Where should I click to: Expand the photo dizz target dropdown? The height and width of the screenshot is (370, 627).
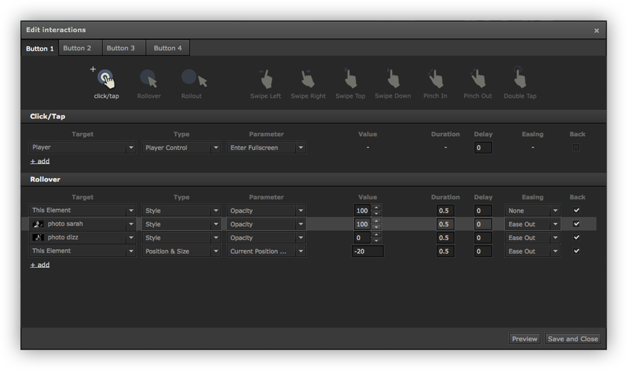pyautogui.click(x=131, y=238)
